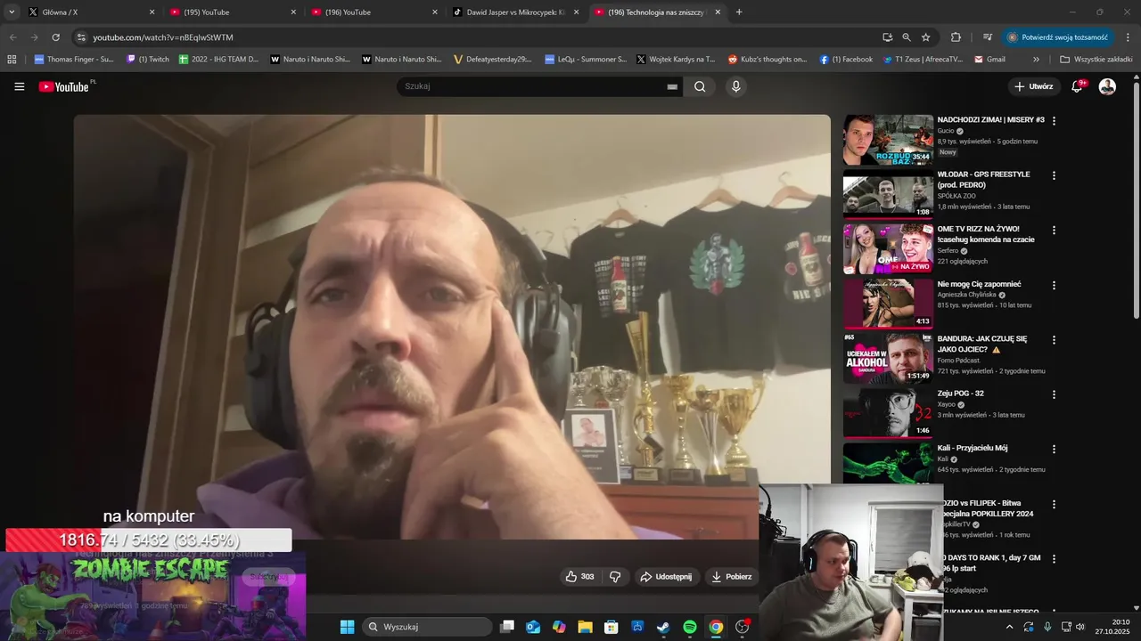The image size is (1141, 641).
Task: Switch to the (196) YouTube tab
Action: pos(374,12)
